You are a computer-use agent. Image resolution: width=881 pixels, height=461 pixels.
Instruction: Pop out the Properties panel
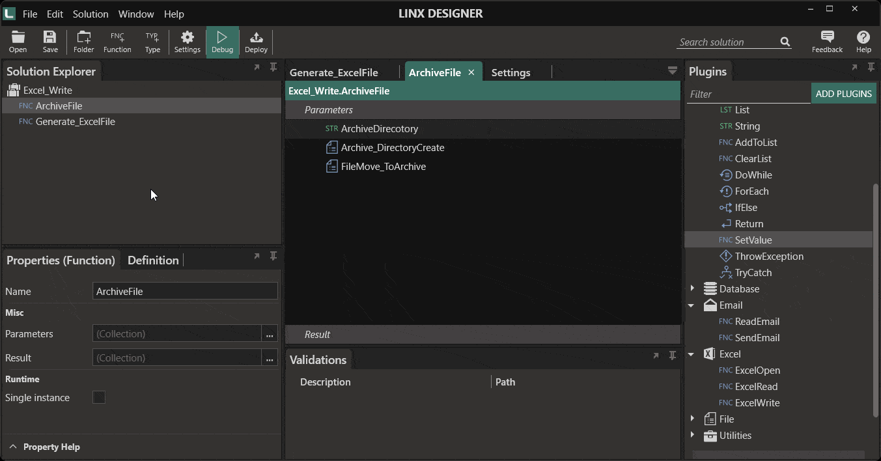tap(257, 256)
